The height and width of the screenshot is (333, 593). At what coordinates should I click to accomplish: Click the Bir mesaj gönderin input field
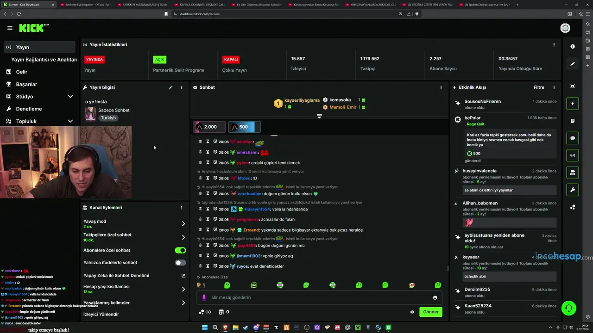(x=320, y=297)
